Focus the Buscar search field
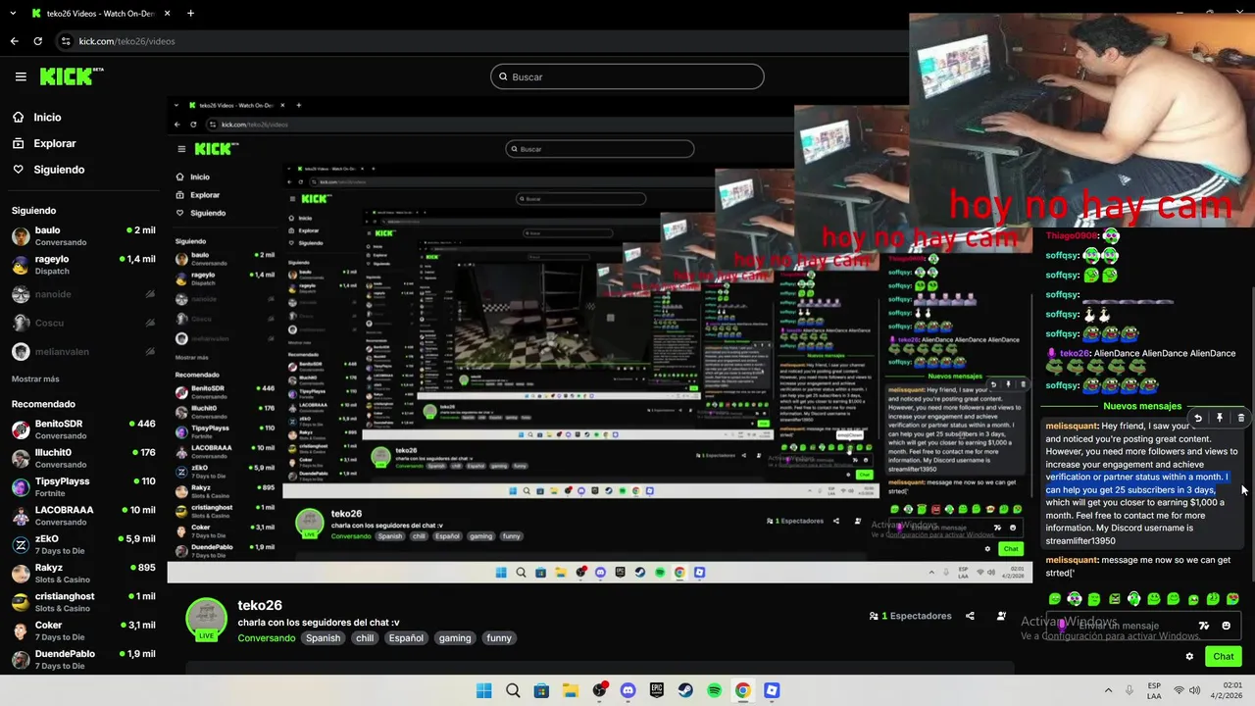This screenshot has height=706, width=1255. 627,76
